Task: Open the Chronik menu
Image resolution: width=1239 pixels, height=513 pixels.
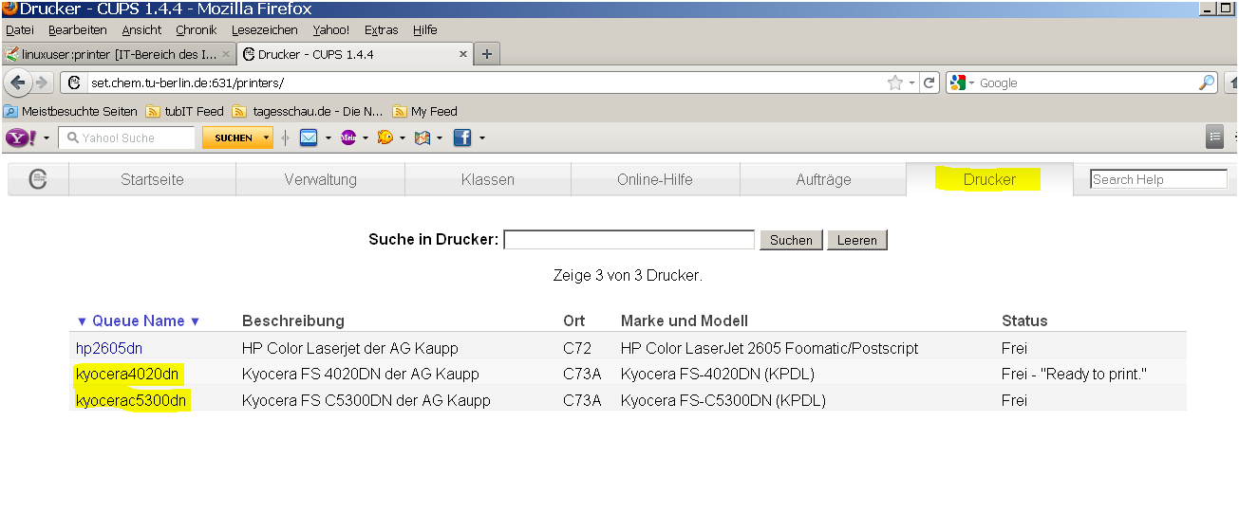Action: [197, 30]
